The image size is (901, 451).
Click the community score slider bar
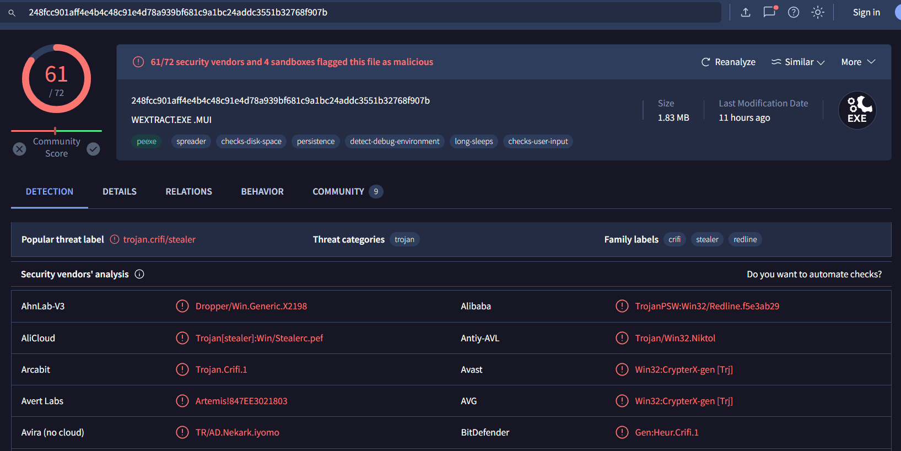[x=56, y=131]
